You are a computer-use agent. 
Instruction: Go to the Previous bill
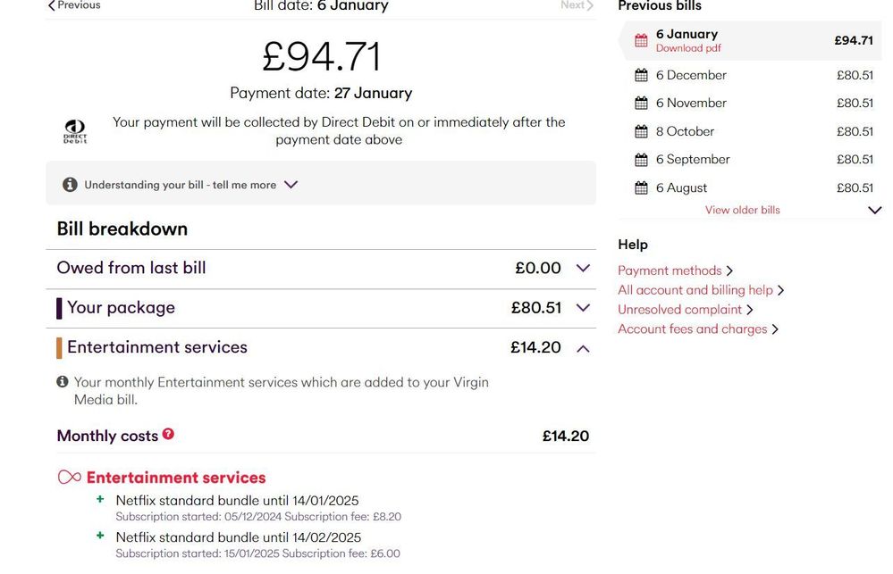click(74, 5)
